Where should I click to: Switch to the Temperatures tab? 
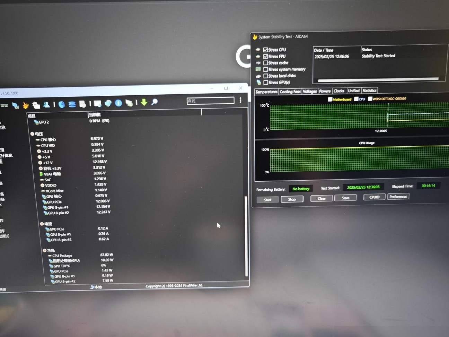[266, 92]
